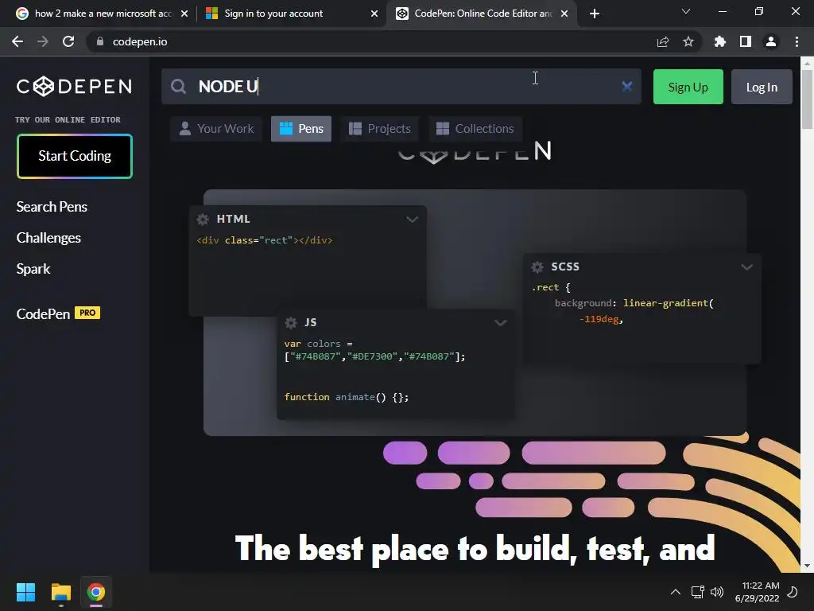814x611 pixels.
Task: Click the volume tray icon
Action: pos(717,592)
